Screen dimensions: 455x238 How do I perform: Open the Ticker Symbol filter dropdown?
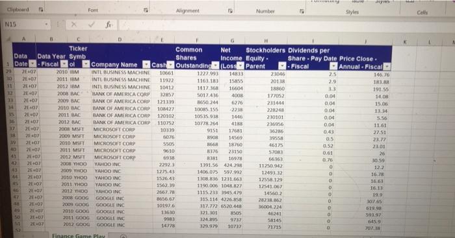point(86,64)
